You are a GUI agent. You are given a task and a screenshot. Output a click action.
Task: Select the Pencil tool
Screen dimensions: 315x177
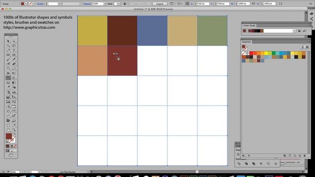[x=14, y=59]
